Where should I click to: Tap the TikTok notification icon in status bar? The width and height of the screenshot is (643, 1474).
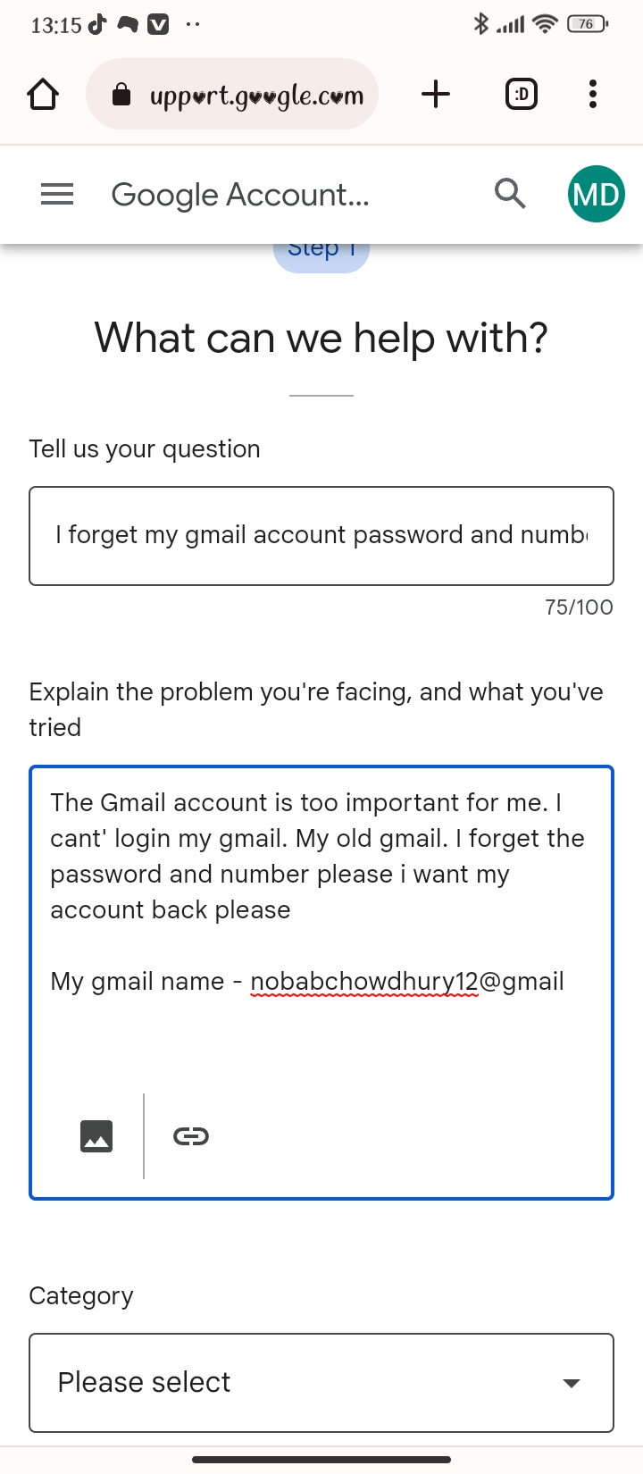pos(96,24)
